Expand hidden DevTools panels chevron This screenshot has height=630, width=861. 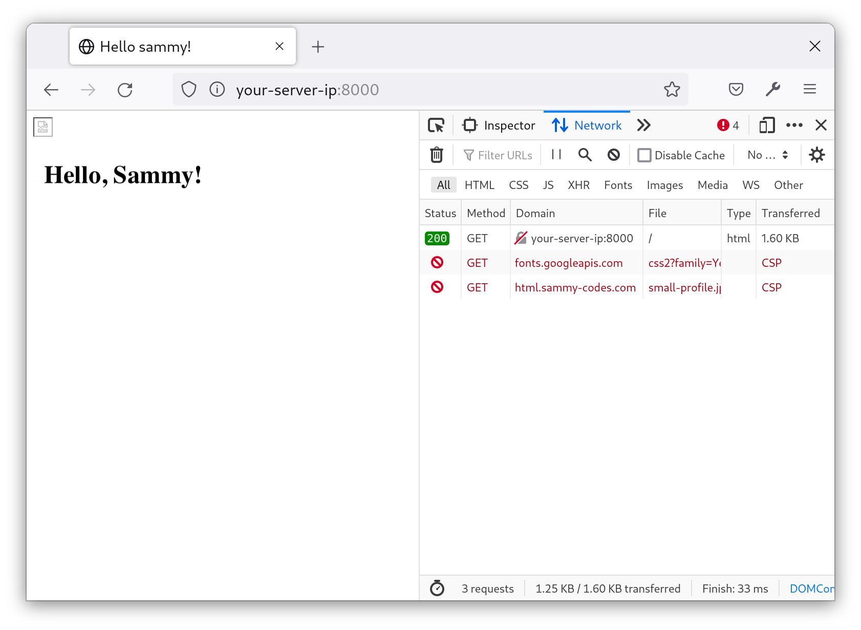click(644, 125)
